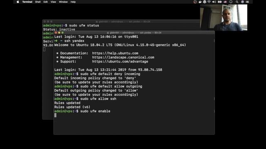The height and width of the screenshot is (149, 266).
Task: Click 'Default outgoing policy changed to allow' line
Action: coord(96,90)
